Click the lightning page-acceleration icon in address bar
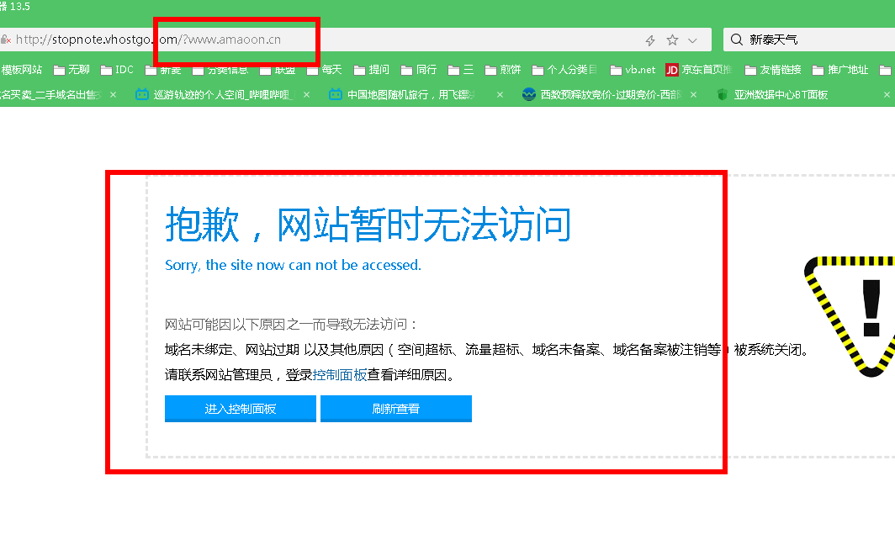Image resolution: width=895 pixels, height=545 pixels. pyautogui.click(x=648, y=39)
